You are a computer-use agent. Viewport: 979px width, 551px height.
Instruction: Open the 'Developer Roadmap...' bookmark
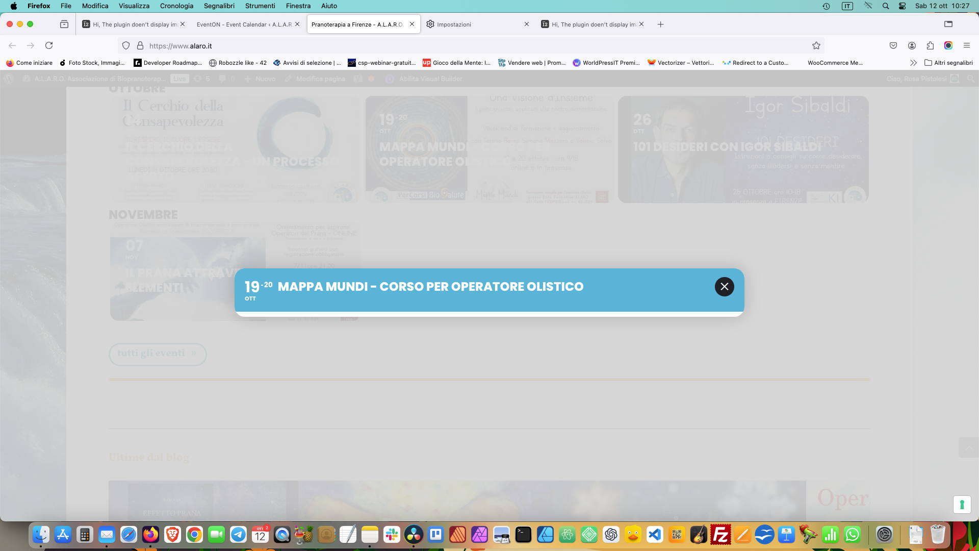tap(168, 63)
